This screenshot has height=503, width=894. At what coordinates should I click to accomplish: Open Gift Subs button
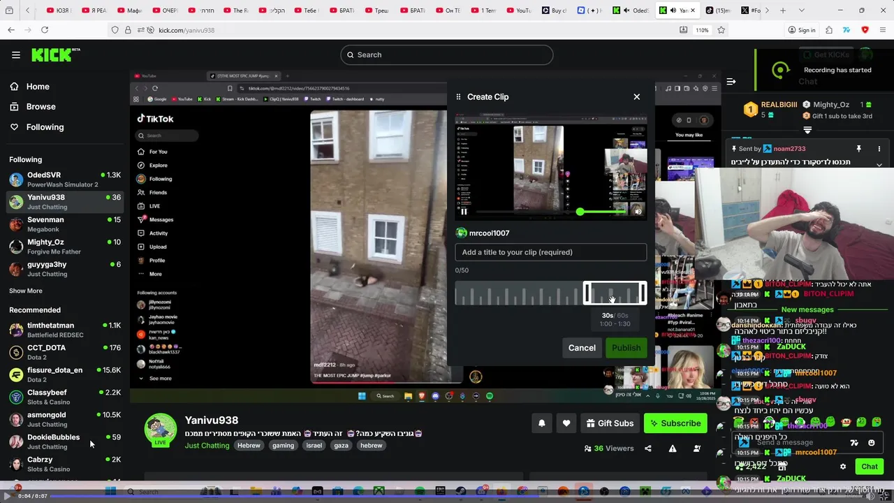pyautogui.click(x=610, y=423)
